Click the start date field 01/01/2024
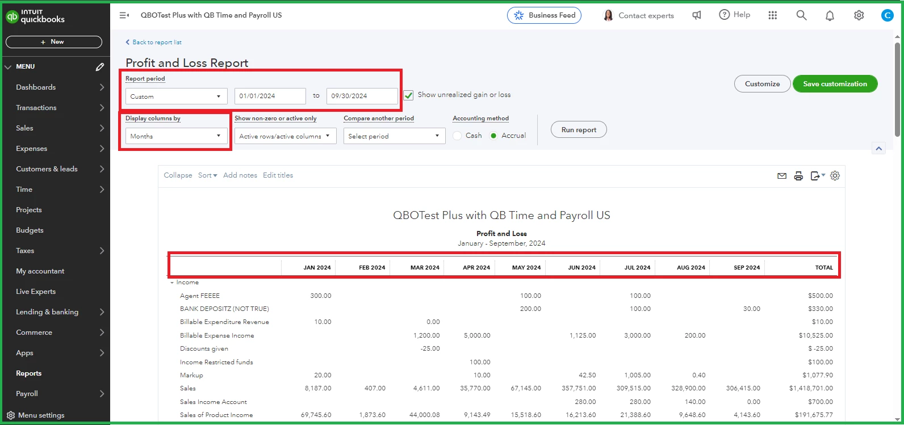Viewport: 904px width, 425px height. click(270, 96)
